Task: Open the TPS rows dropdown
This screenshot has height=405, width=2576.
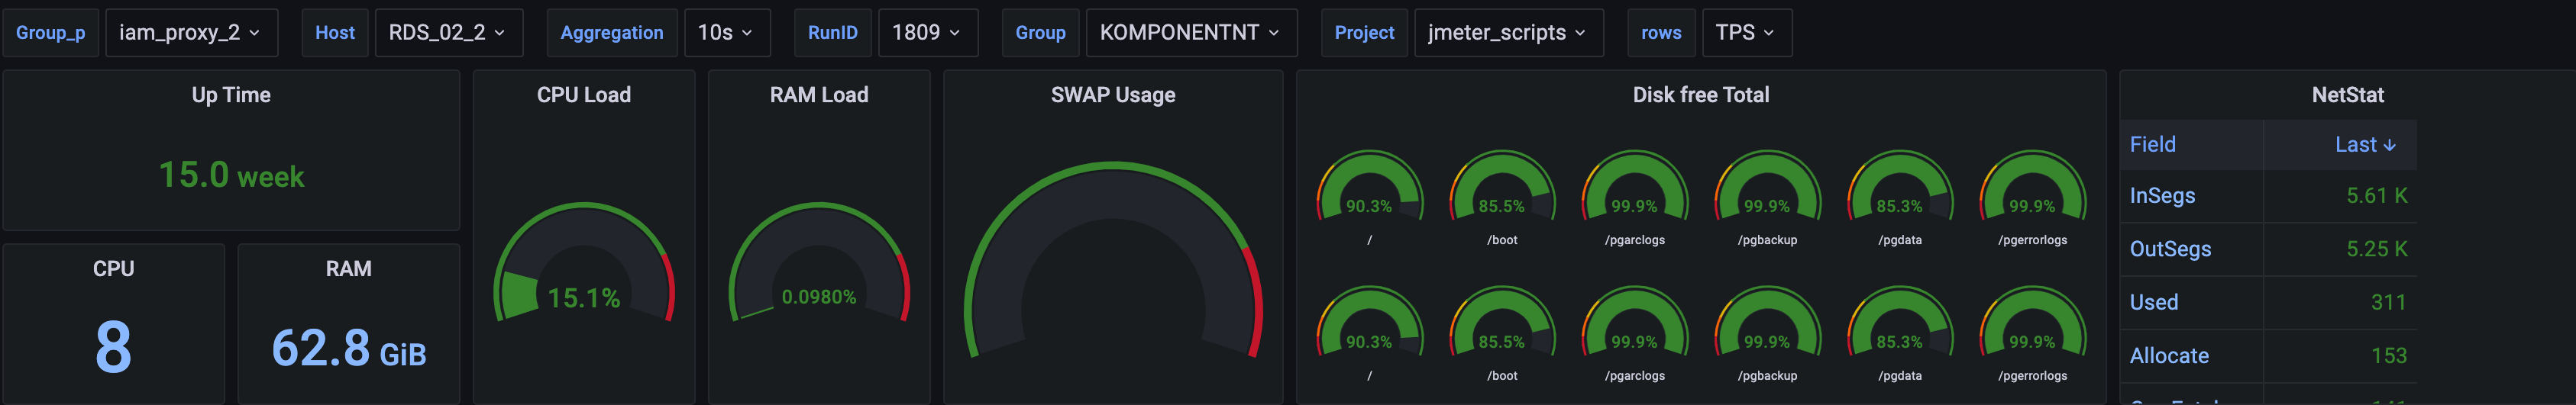Action: (x=1746, y=33)
